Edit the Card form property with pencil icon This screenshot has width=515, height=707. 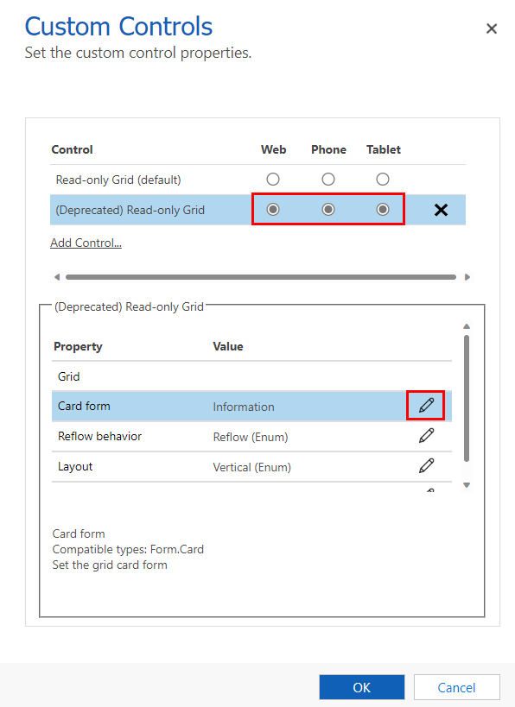click(x=426, y=406)
